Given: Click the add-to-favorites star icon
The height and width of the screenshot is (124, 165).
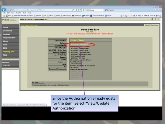Looking at the screenshot, I should point(4,16).
